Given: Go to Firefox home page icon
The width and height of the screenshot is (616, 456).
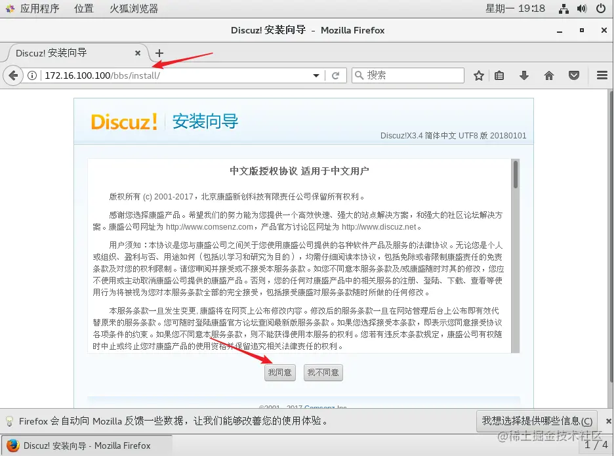Looking at the screenshot, I should [549, 75].
